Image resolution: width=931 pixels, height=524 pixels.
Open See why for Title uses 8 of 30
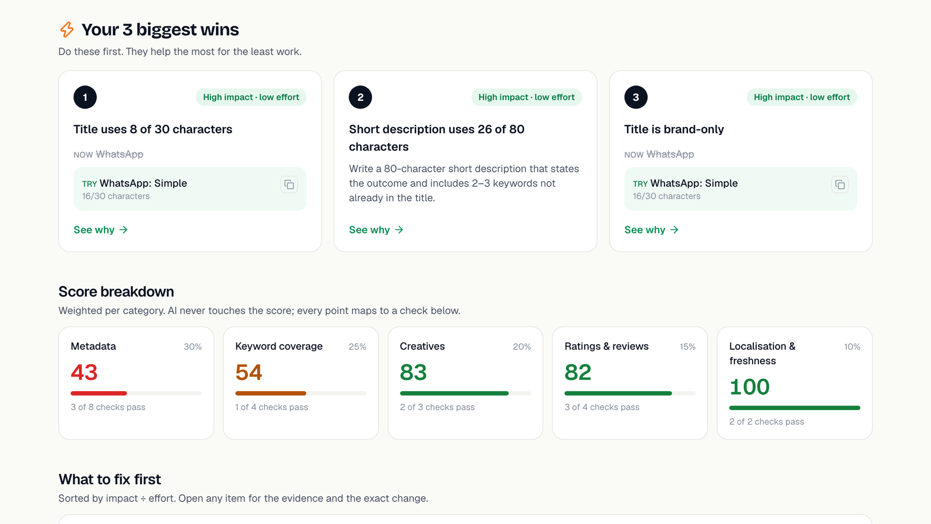(100, 229)
